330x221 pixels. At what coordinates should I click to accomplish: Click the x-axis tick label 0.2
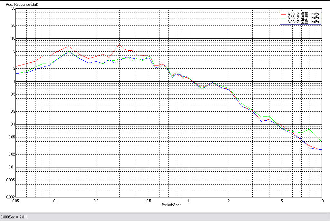coord(96,201)
